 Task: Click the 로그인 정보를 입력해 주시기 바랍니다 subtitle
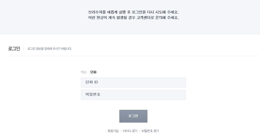pos(50,49)
